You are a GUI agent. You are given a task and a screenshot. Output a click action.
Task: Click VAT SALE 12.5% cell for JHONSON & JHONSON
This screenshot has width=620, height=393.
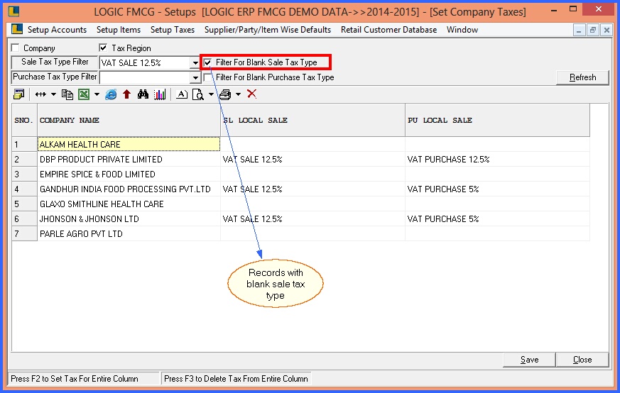(x=312, y=218)
